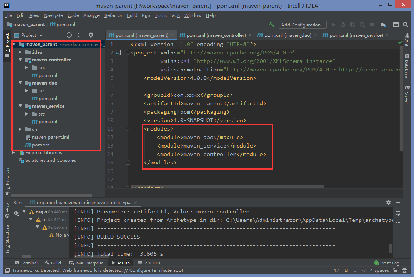
Task: Collapse the org.a run tree node
Action: [24, 212]
